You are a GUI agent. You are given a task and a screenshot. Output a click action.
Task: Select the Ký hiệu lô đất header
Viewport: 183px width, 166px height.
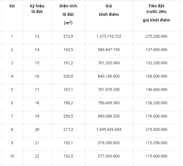point(37,9)
